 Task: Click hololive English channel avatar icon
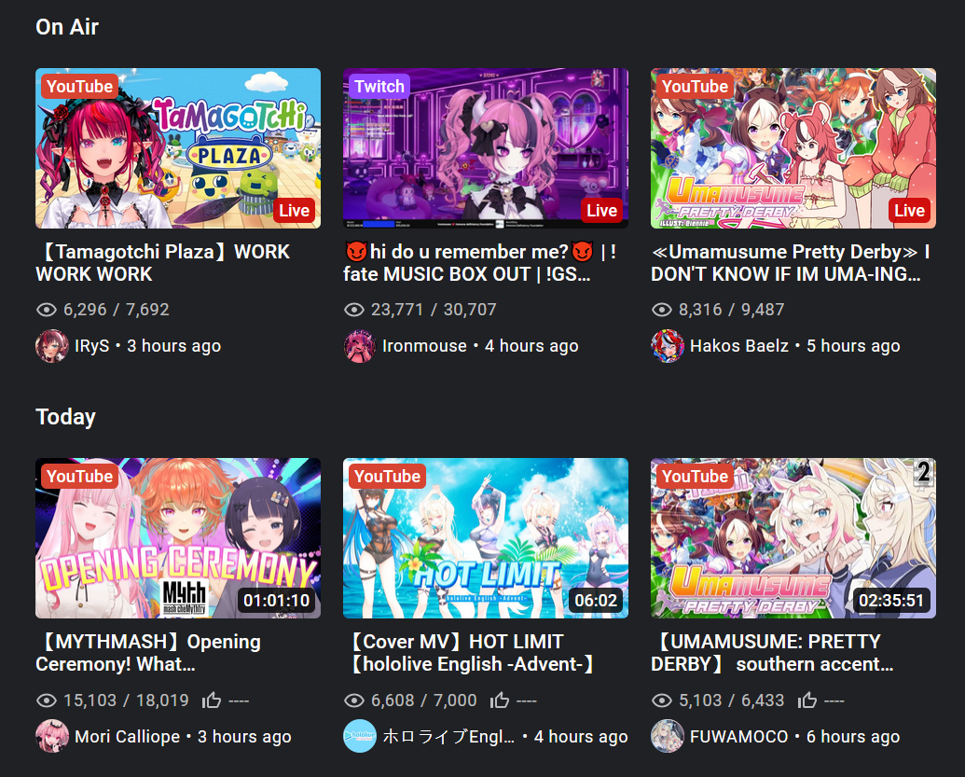pos(359,736)
